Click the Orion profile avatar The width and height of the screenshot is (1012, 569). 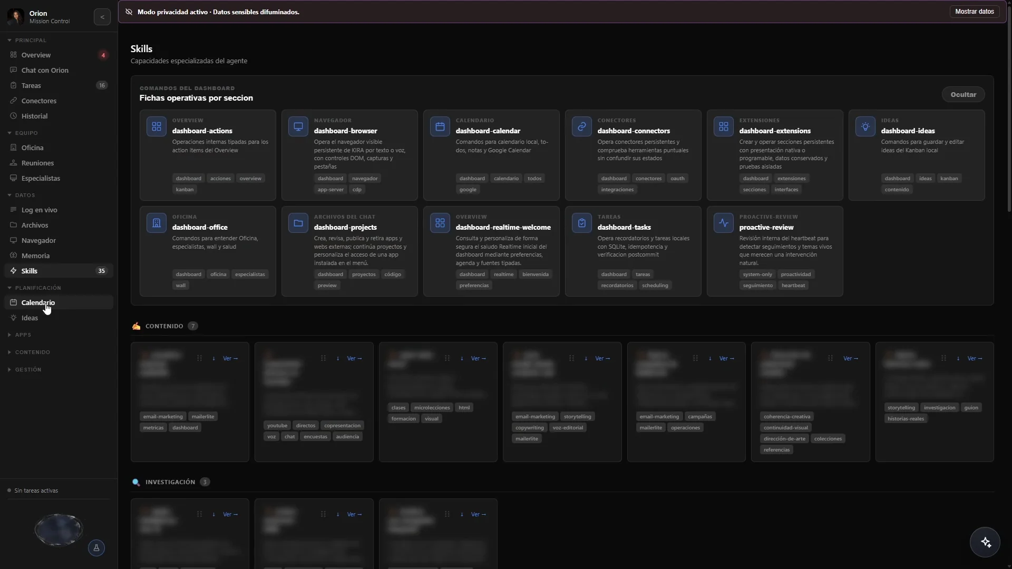[x=16, y=17]
